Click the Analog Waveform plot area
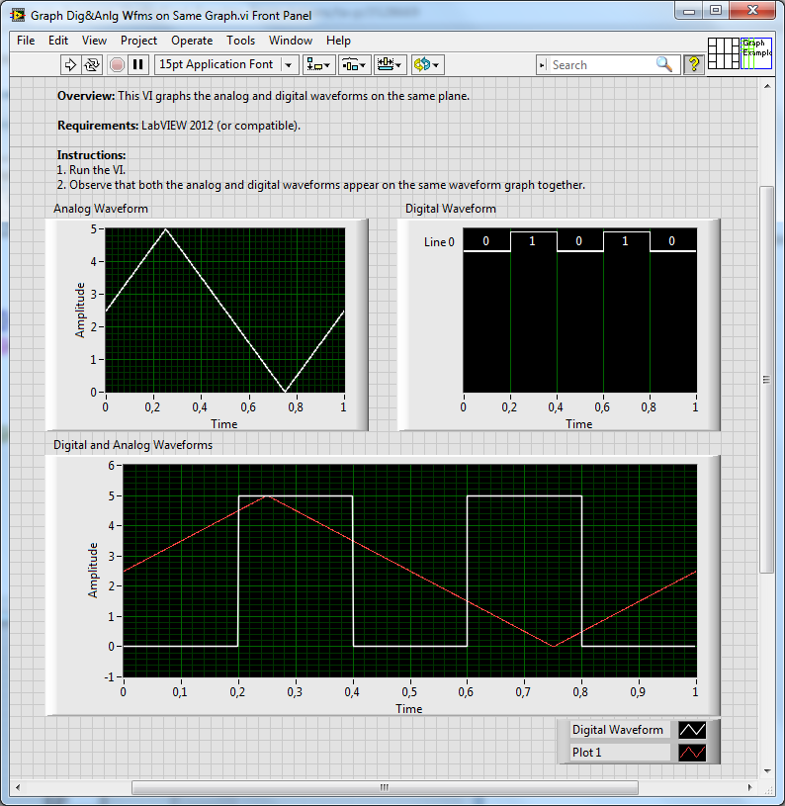Viewport: 785px width, 806px height. (225, 311)
